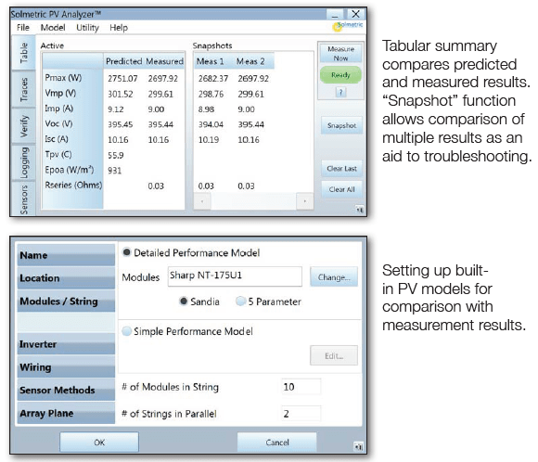
Task: Click the Change... button for modules
Action: point(334,277)
